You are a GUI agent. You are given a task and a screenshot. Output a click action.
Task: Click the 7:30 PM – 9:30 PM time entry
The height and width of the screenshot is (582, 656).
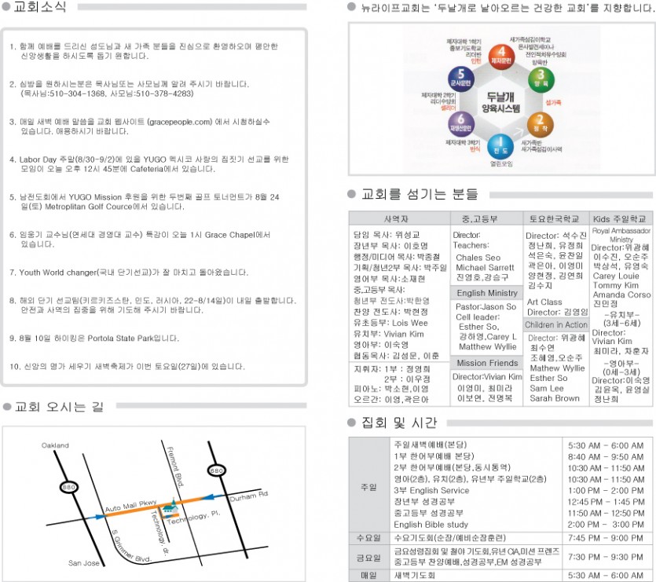(606, 558)
